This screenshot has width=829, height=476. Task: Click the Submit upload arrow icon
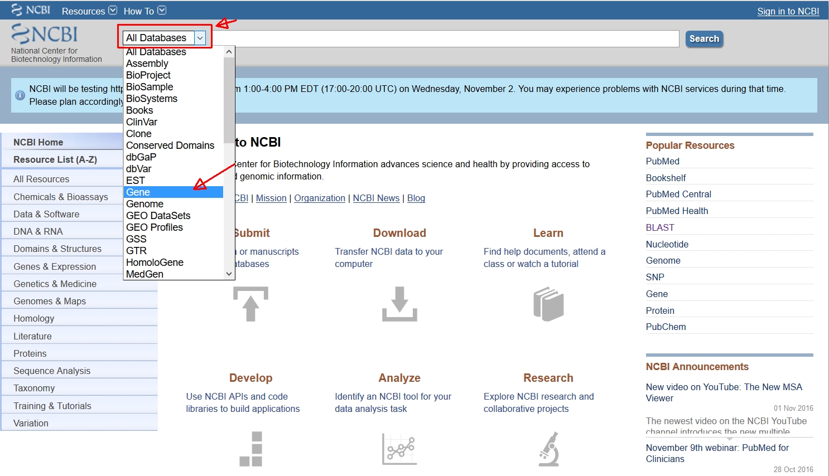pos(250,304)
